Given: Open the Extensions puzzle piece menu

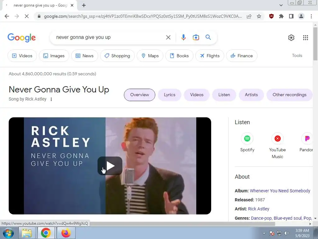Looking at the screenshot, I should pyautogui.click(x=281, y=16).
